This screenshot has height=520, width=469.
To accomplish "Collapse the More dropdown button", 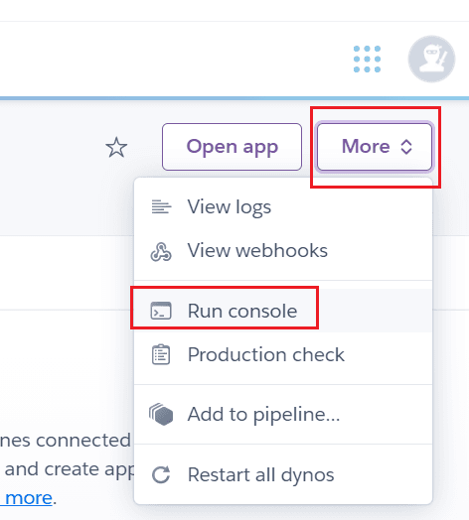I will coord(375,147).
